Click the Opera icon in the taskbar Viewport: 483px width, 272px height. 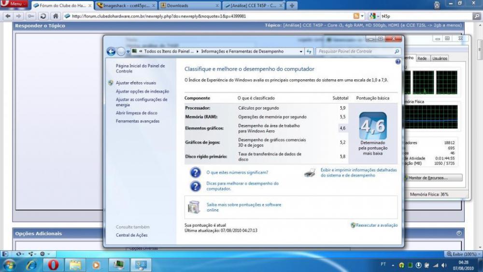click(53, 265)
